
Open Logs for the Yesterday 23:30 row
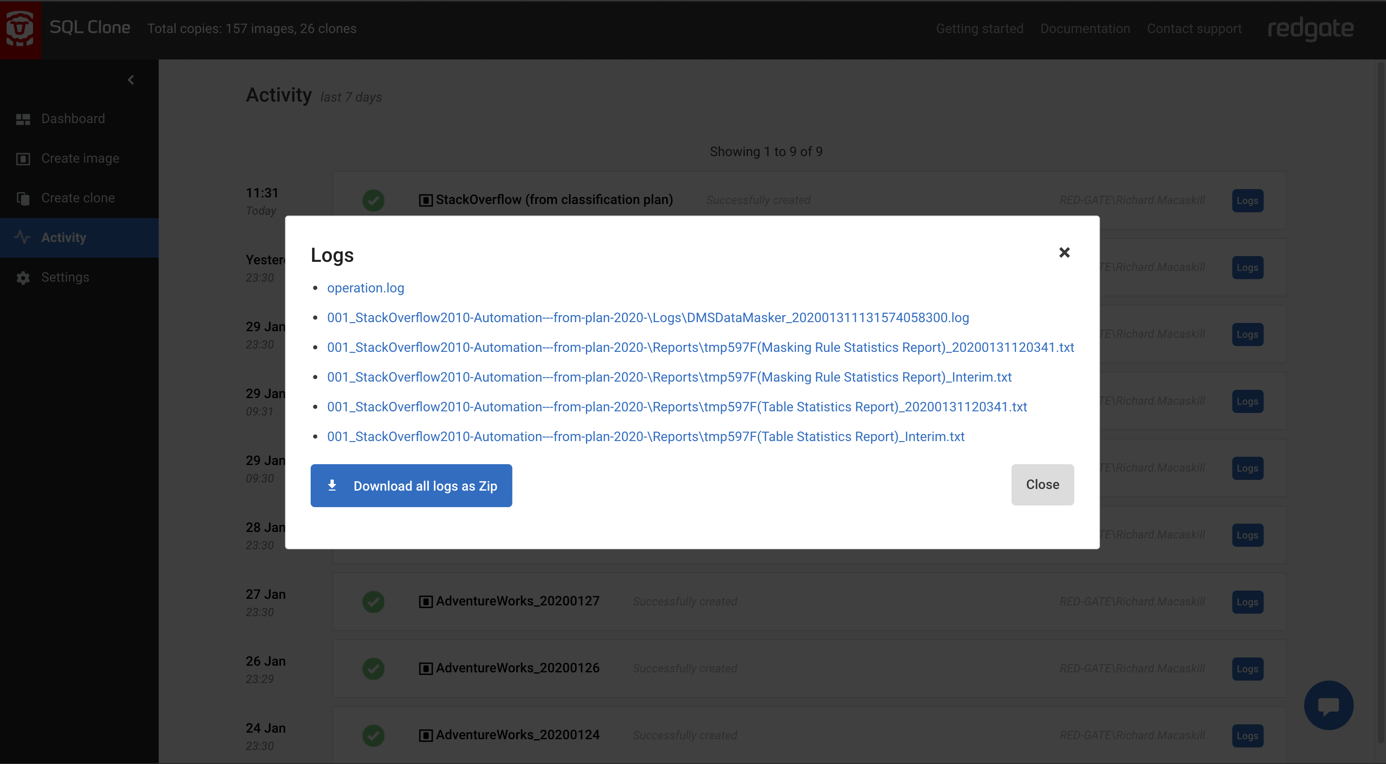click(1247, 267)
